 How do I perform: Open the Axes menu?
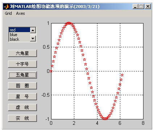[20, 13]
